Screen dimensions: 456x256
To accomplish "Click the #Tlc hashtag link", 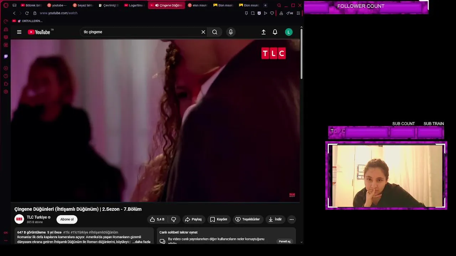I will tap(67, 233).
